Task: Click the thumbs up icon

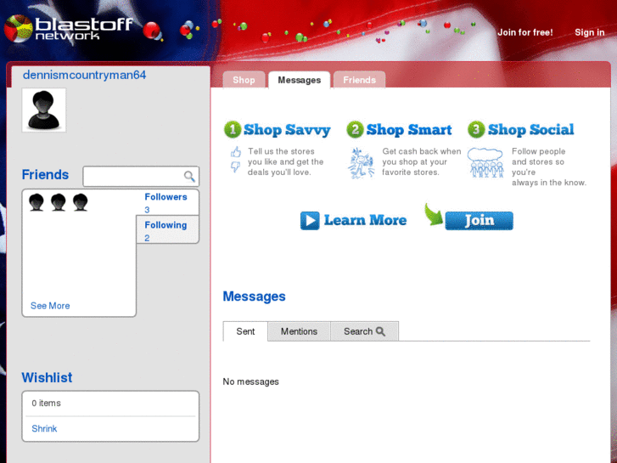Action: (236, 152)
